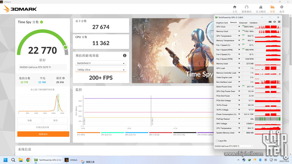Open the Memory Temperature sensor dropdown arrow

click(239, 40)
